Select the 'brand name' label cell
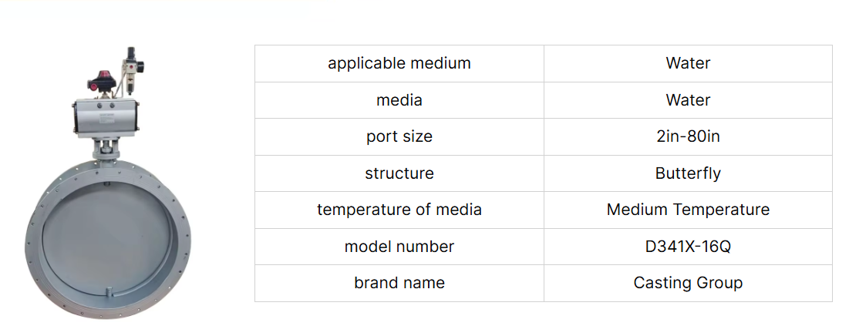 click(x=399, y=283)
